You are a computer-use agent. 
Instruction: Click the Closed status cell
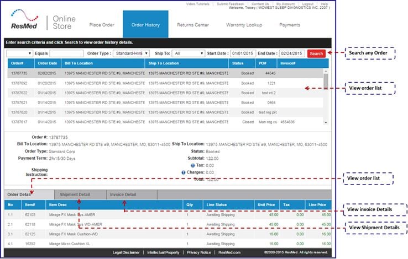click(248, 122)
